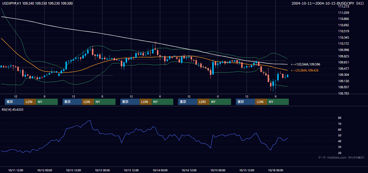The height and width of the screenshot is (173, 368).
Task: Click the RSI(14) 45.4333 indicator label
Action: [x=12, y=110]
